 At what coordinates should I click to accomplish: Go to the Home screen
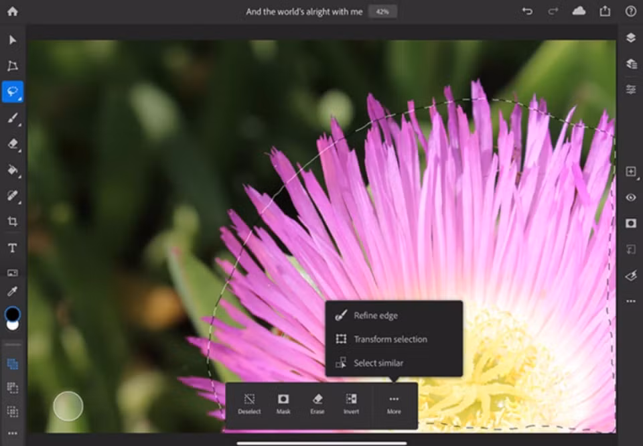point(13,11)
